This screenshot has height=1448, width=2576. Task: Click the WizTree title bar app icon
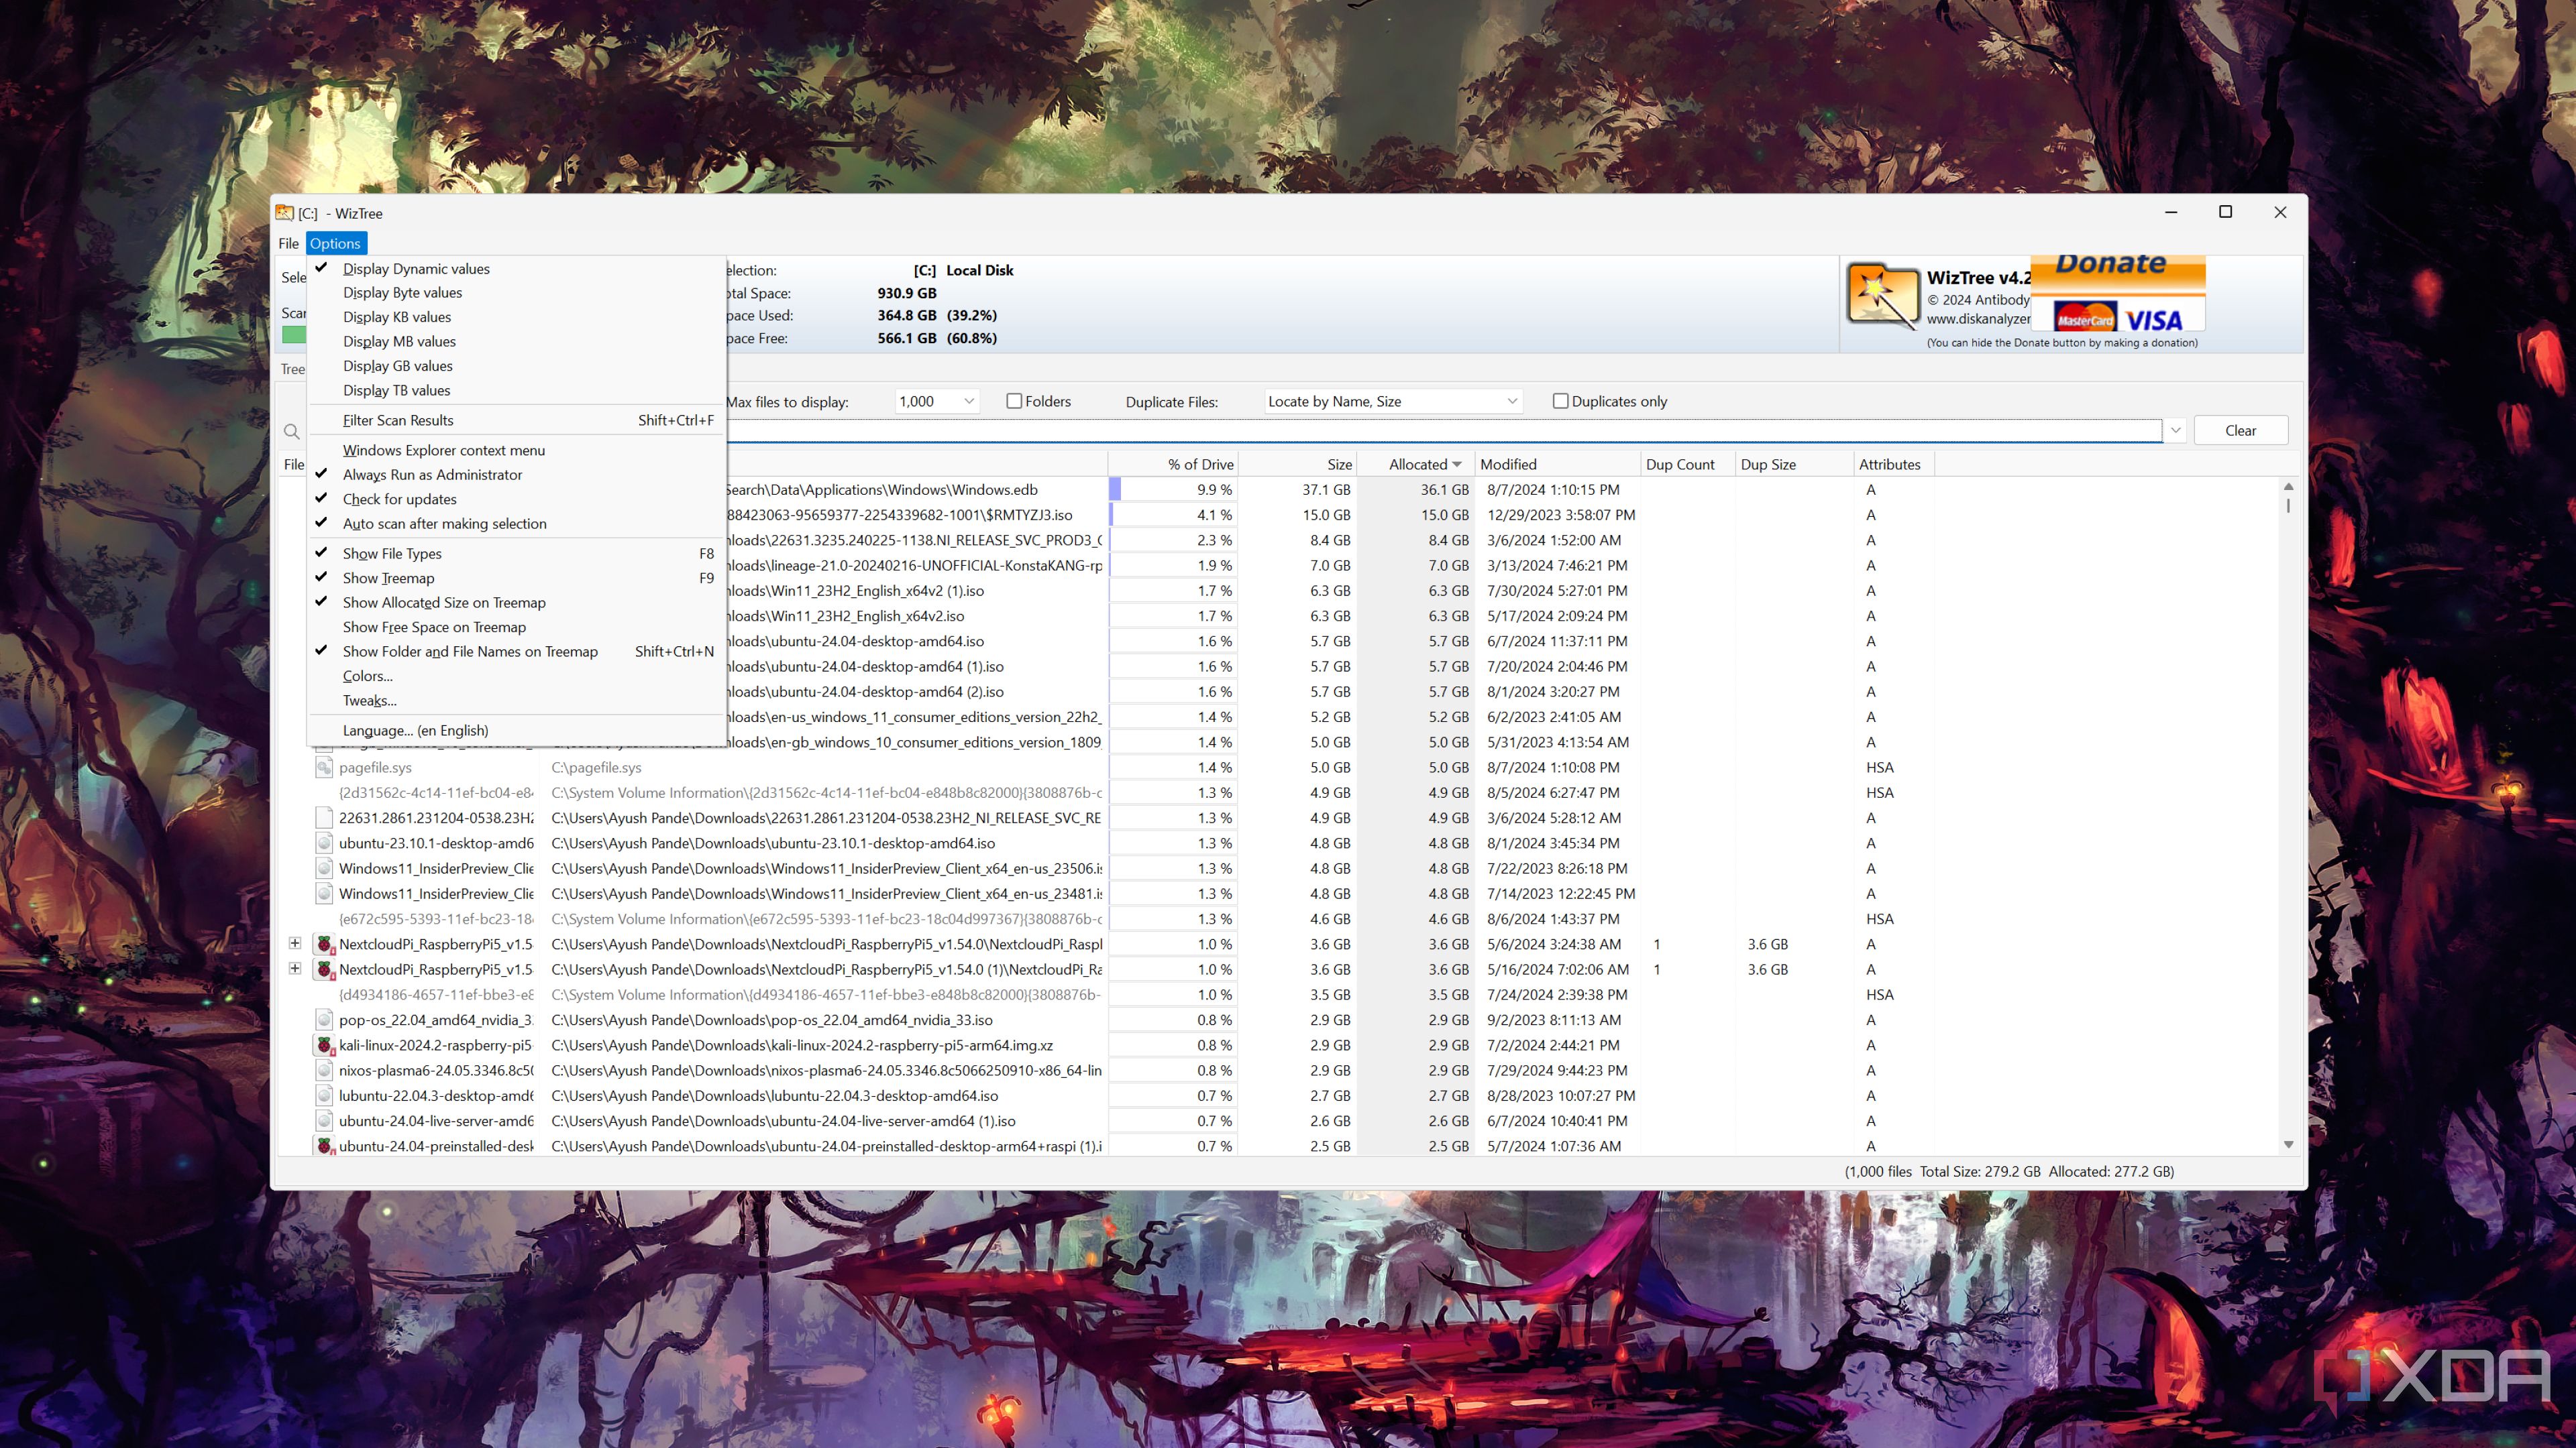[x=285, y=213]
